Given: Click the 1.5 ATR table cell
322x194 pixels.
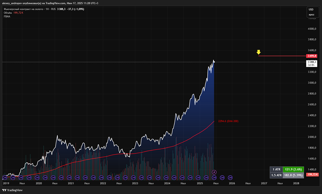Looking at the screenshot, I should tap(276, 175).
